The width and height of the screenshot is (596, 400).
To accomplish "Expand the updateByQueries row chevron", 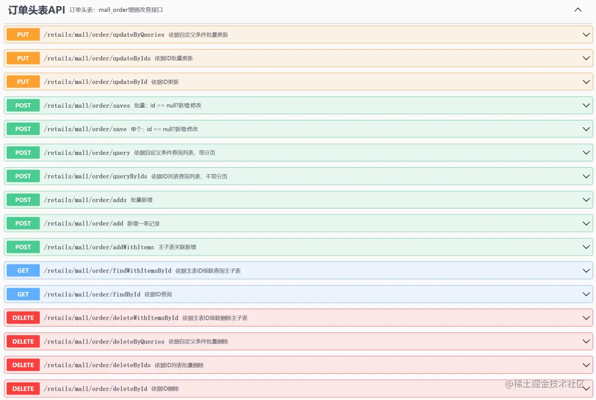I will click(587, 35).
